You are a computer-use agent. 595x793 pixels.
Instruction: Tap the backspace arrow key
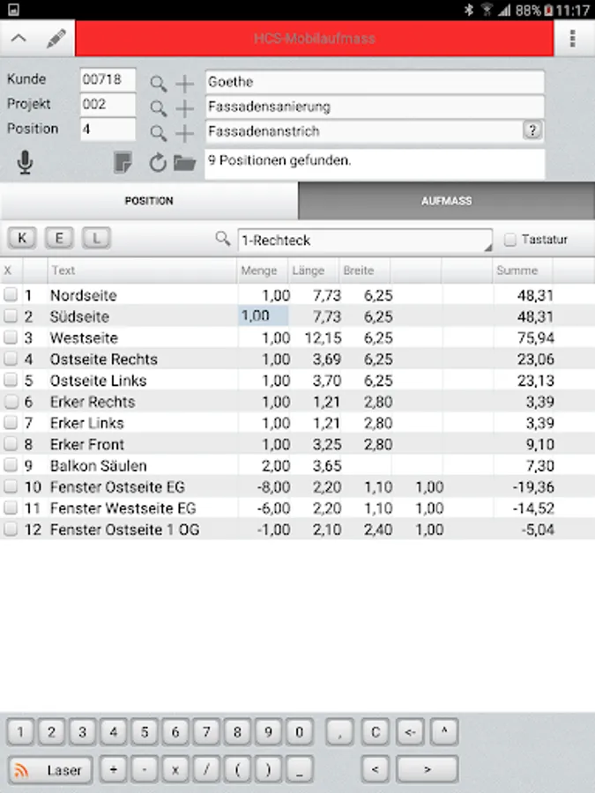[x=410, y=731]
